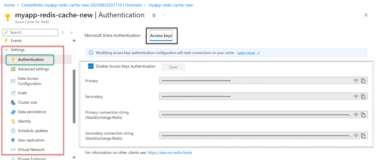Viewport: 376px width, 160px height.
Task: Click the Geo-replication globe icon
Action: click(x=13, y=140)
